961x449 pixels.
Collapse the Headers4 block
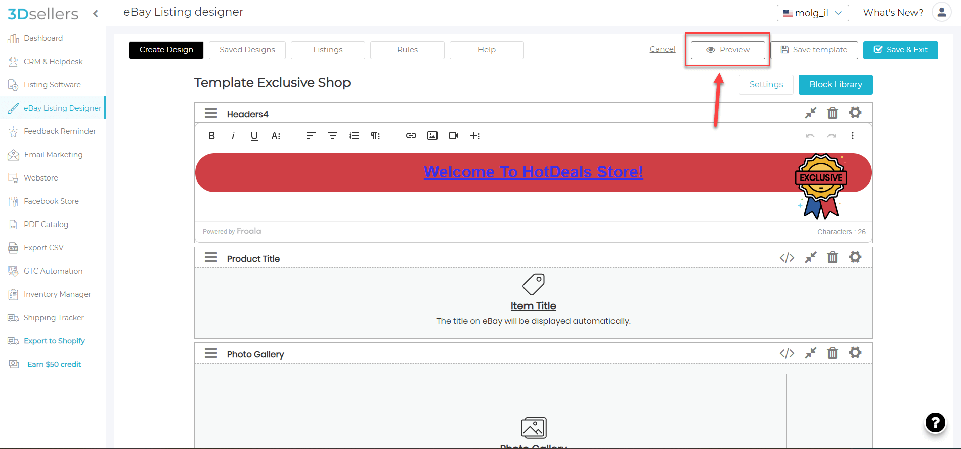[x=811, y=113]
